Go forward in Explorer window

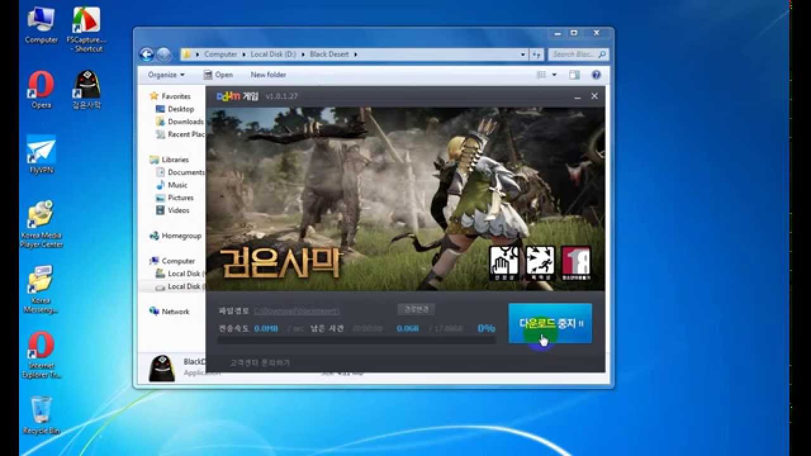(x=163, y=54)
